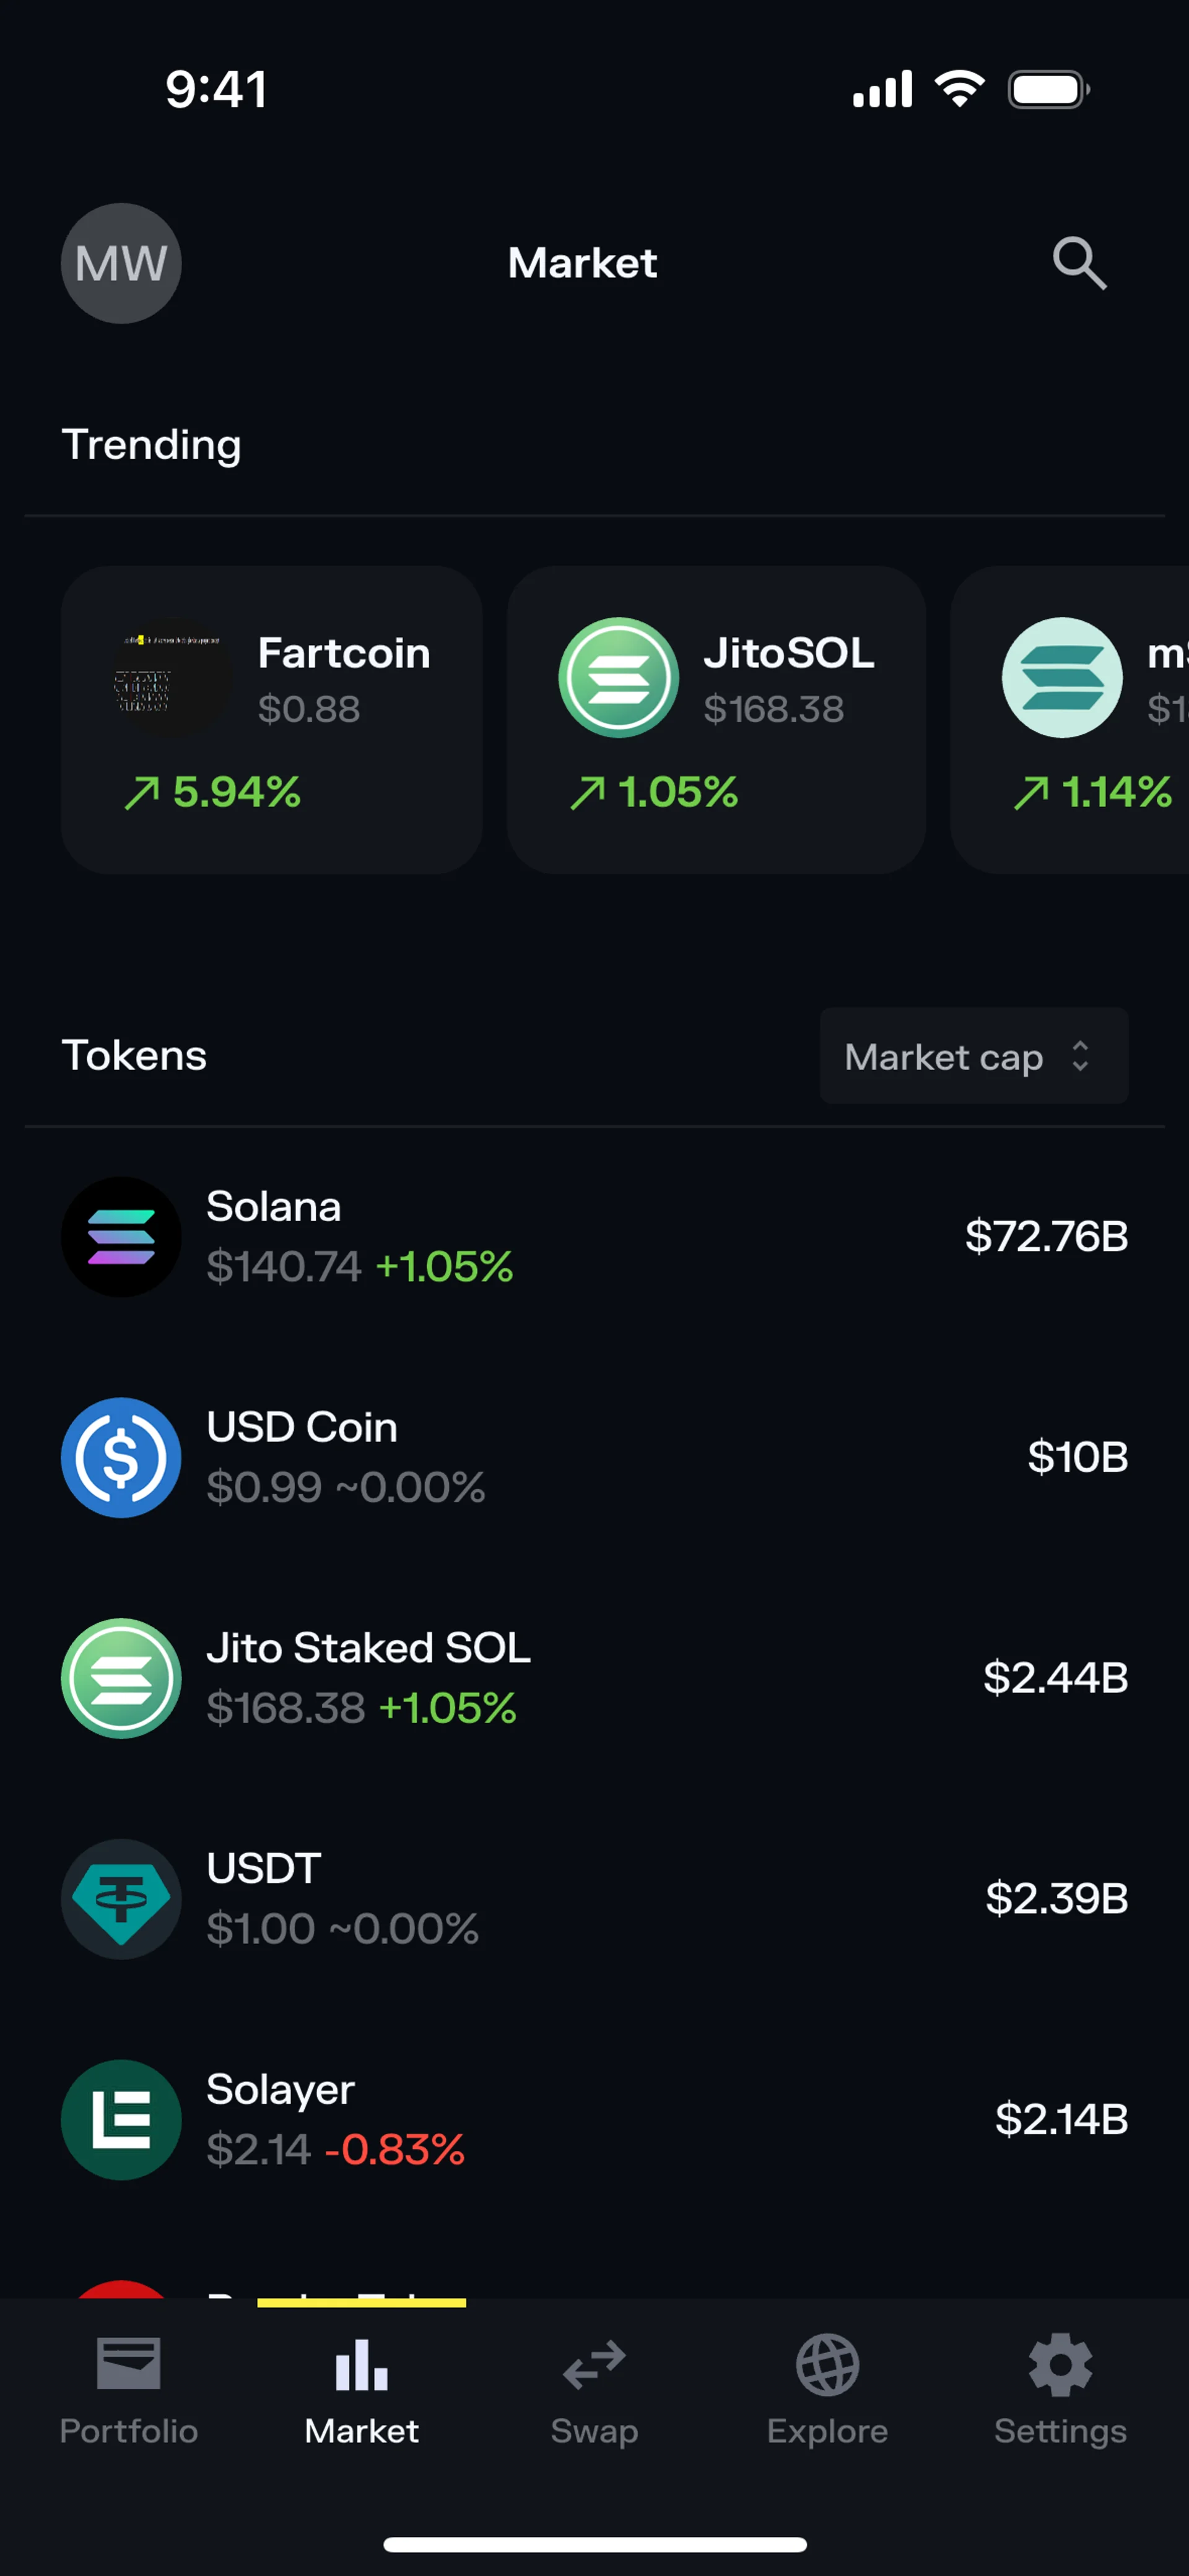The width and height of the screenshot is (1189, 2576).
Task: Tap the USD Coin logo icon
Action: coord(121,1457)
